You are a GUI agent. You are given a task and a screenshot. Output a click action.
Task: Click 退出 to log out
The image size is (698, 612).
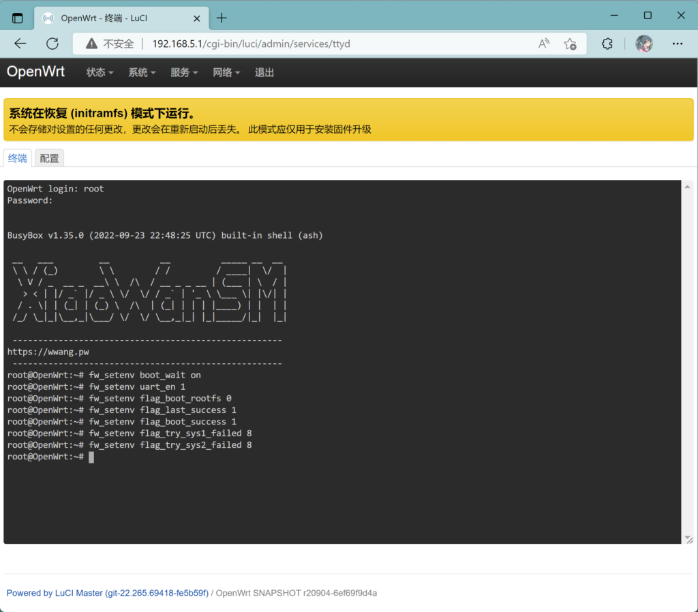(264, 72)
